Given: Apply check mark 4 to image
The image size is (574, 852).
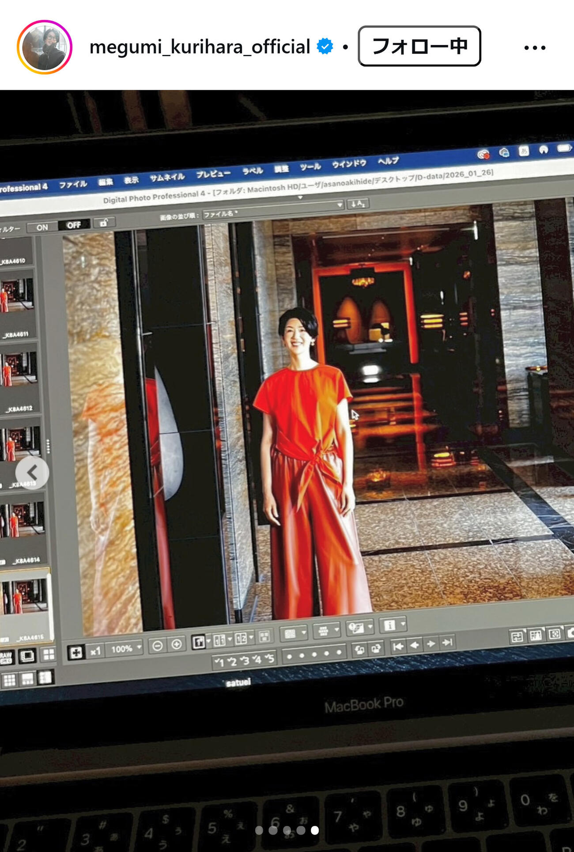Looking at the screenshot, I should (x=257, y=659).
